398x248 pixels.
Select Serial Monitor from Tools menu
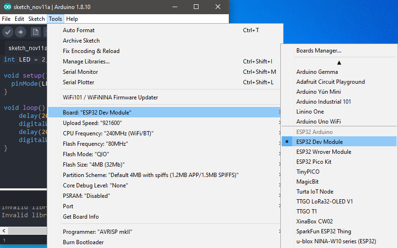(x=80, y=72)
